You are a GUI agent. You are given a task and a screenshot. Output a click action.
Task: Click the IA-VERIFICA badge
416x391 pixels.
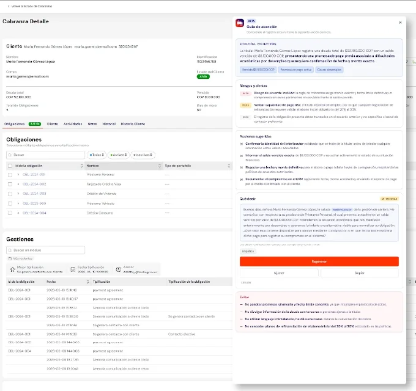point(389,199)
